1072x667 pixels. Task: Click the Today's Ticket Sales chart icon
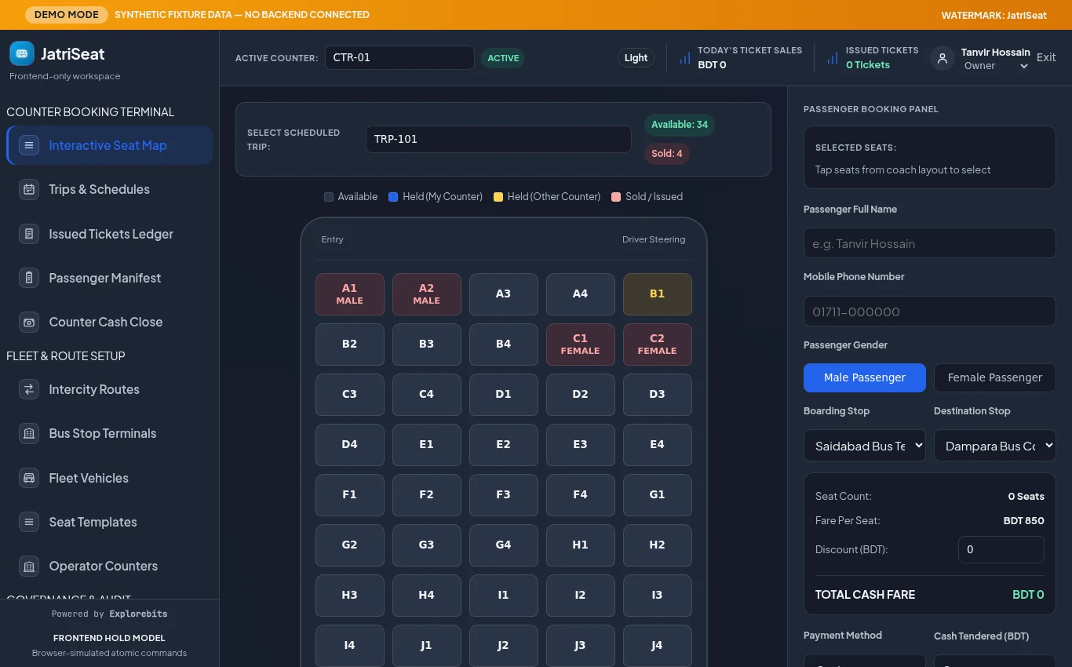[685, 57]
